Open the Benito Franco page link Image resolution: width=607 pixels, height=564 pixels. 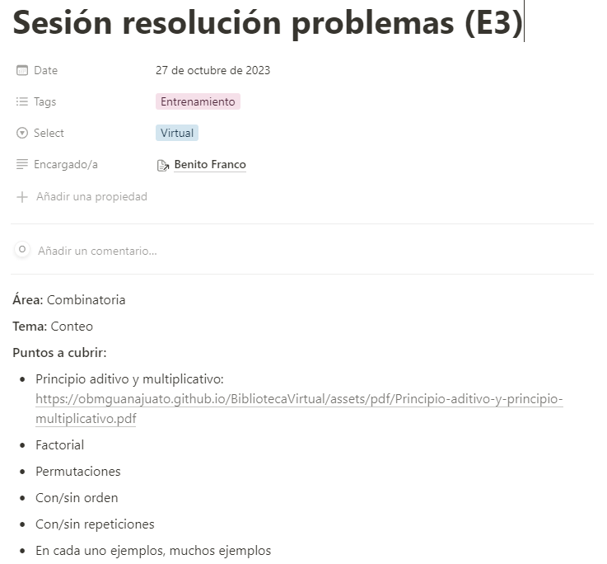click(210, 164)
